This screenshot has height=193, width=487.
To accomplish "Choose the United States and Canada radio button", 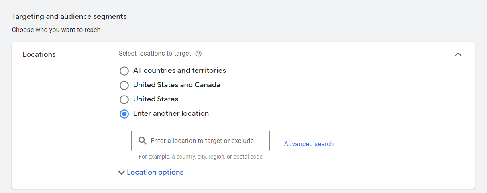I will coord(124,85).
